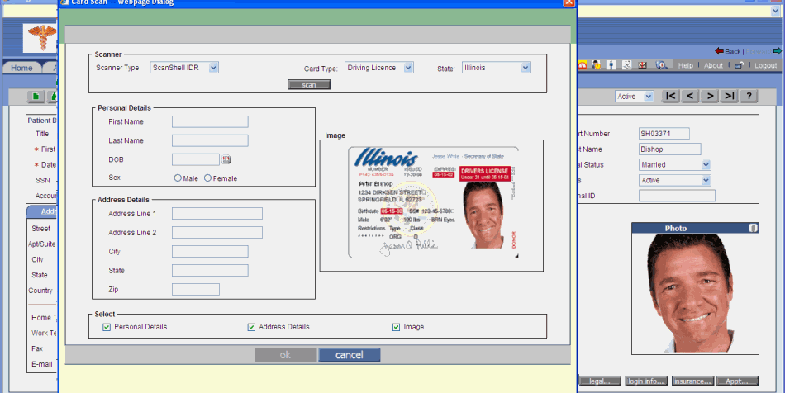This screenshot has width=785, height=393.
Task: Click the legal... button
Action: (600, 381)
